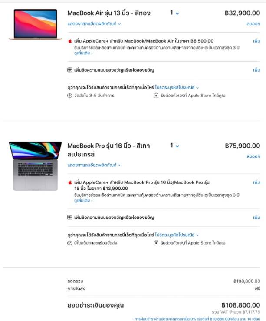Click the red Apple icon for MacBook Pro AppleCare+
Screen dimensions: 266x321
(70, 182)
